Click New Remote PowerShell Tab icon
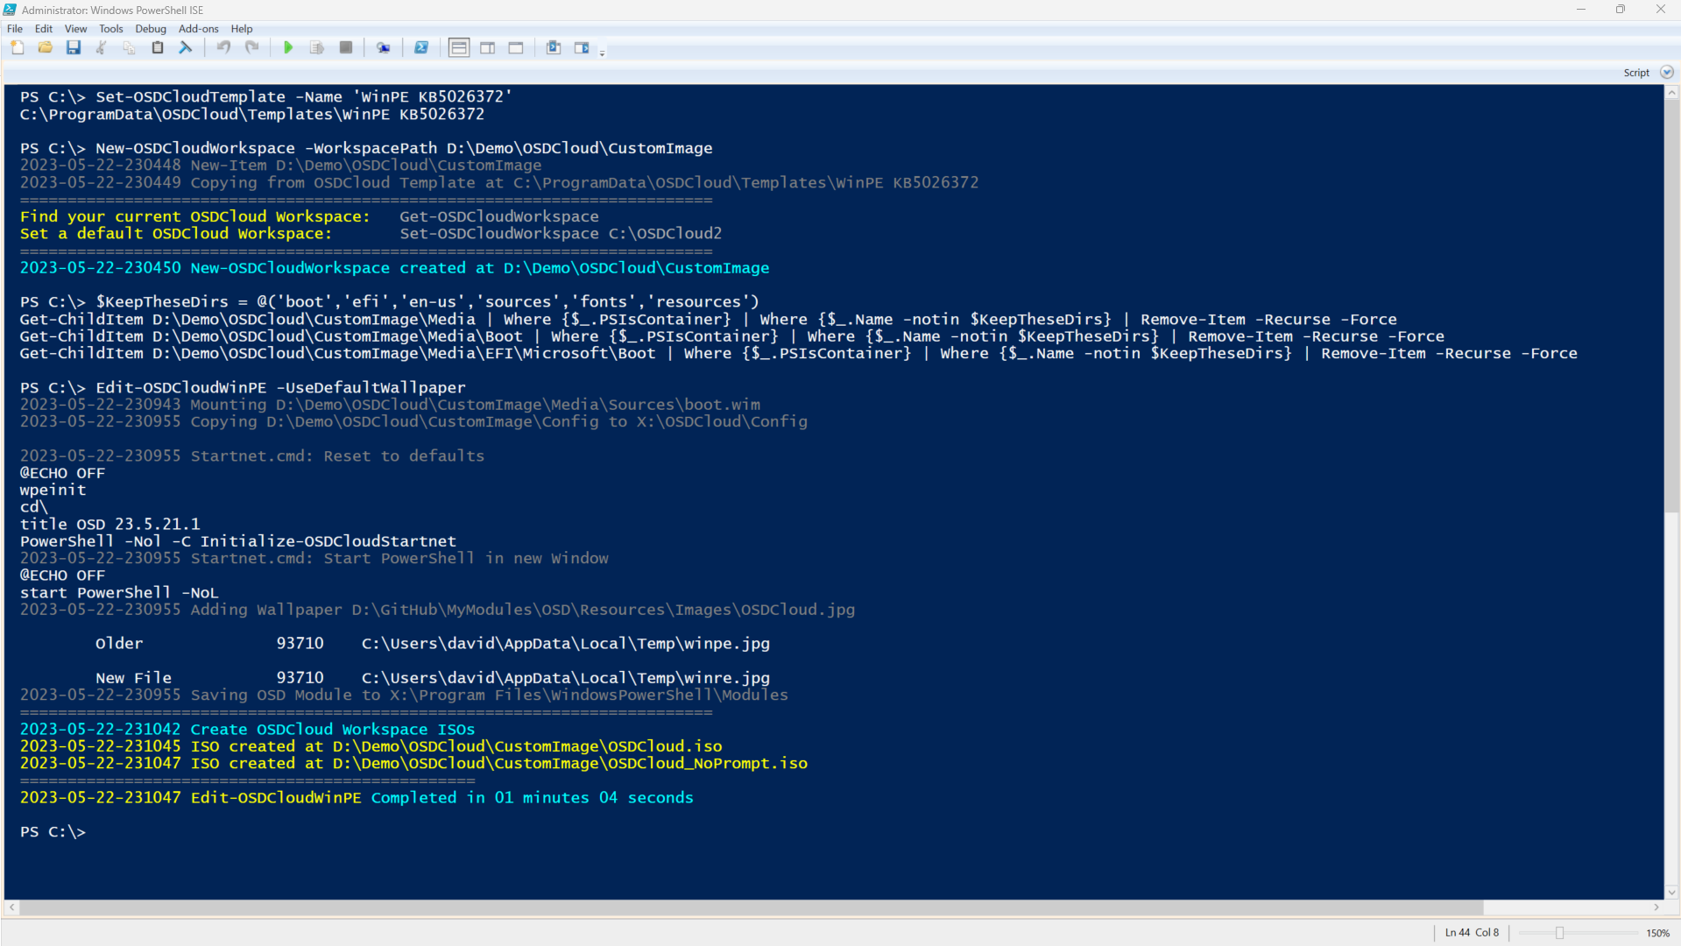The width and height of the screenshot is (1681, 946). [384, 48]
